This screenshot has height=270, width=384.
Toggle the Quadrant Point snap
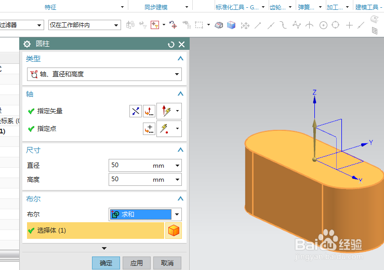pyautogui.click(x=336, y=25)
